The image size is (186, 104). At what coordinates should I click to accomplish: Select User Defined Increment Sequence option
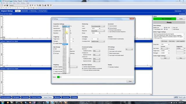(x=108, y=32)
